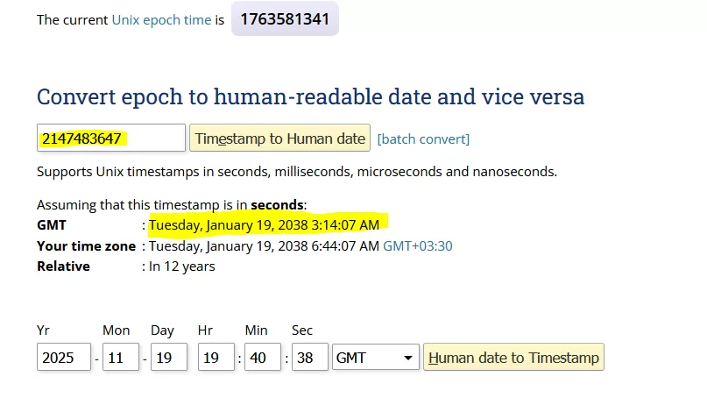Image resolution: width=707 pixels, height=412 pixels.
Task: Click the Min field showing 40
Action: [263, 358]
